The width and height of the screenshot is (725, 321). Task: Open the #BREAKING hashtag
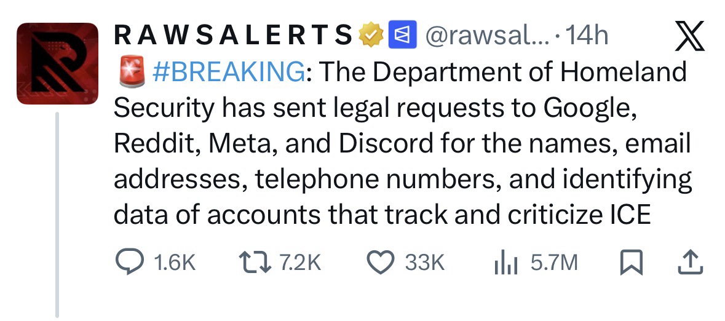pos(227,73)
